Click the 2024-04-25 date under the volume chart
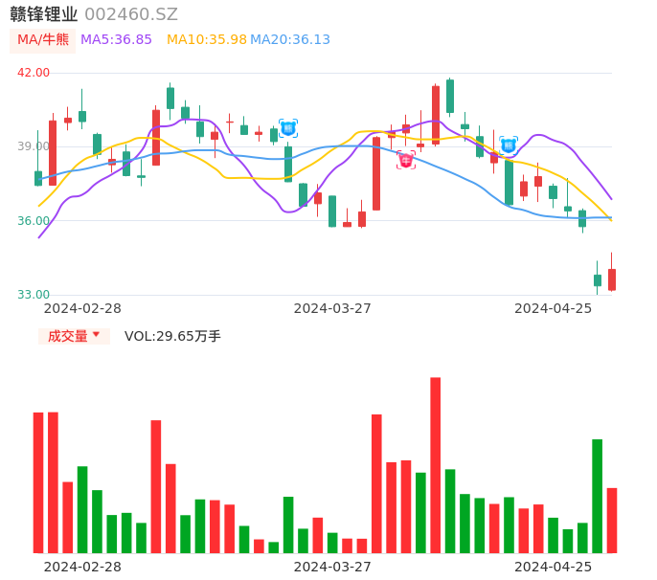The image size is (657, 580). pos(554,567)
